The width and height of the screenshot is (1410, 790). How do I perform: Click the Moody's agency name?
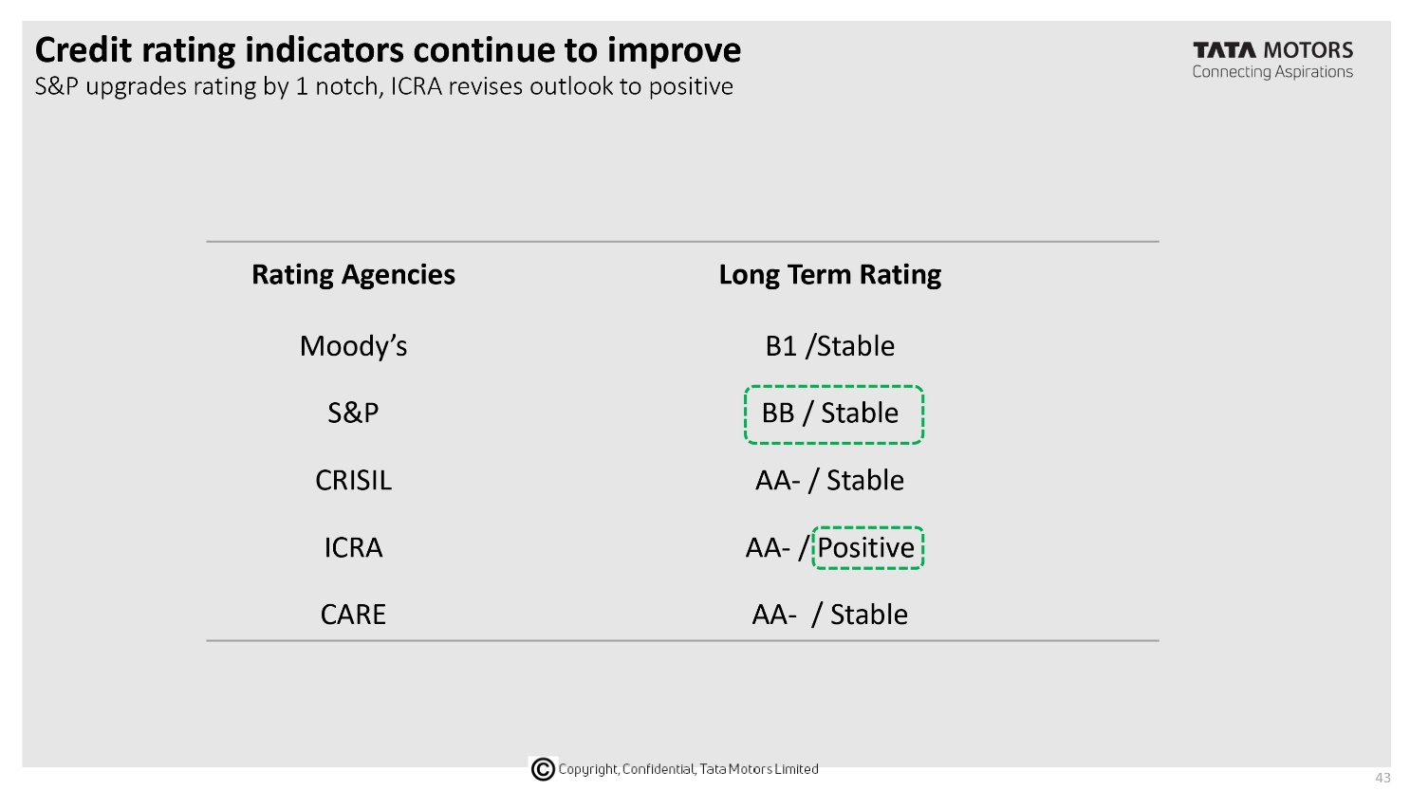tap(353, 346)
